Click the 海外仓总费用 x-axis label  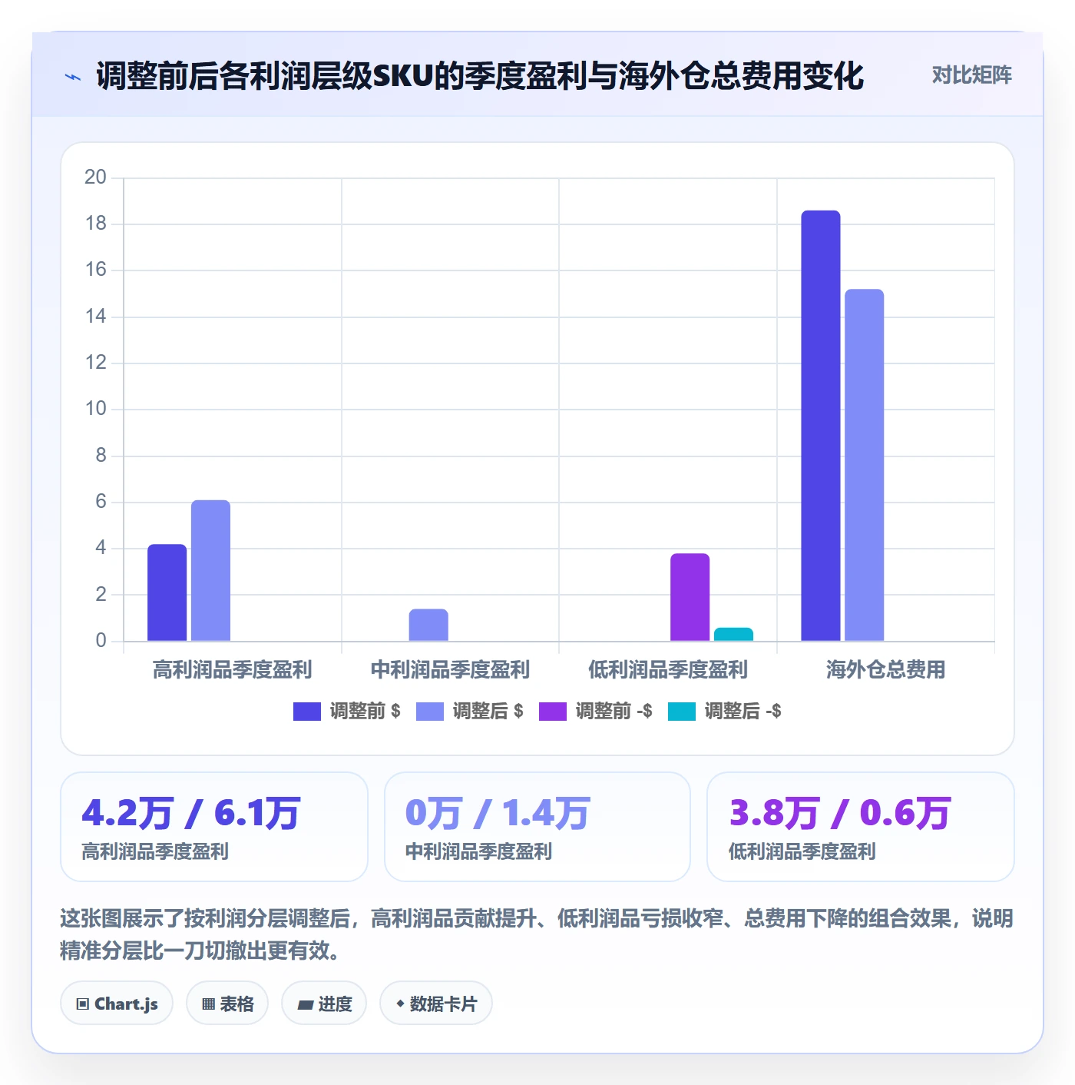tap(885, 670)
